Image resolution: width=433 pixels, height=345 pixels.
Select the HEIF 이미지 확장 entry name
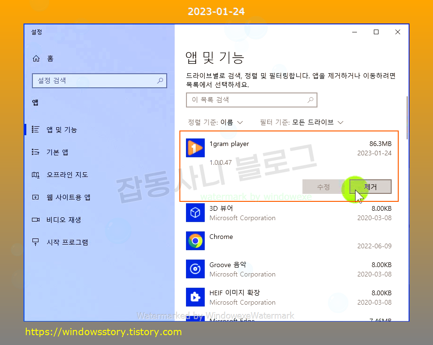[x=235, y=293]
